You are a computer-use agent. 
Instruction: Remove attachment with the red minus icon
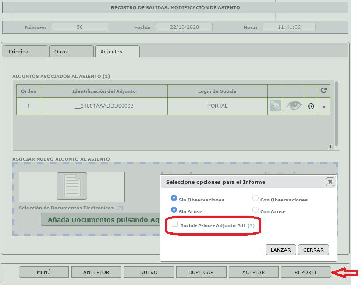click(x=323, y=107)
